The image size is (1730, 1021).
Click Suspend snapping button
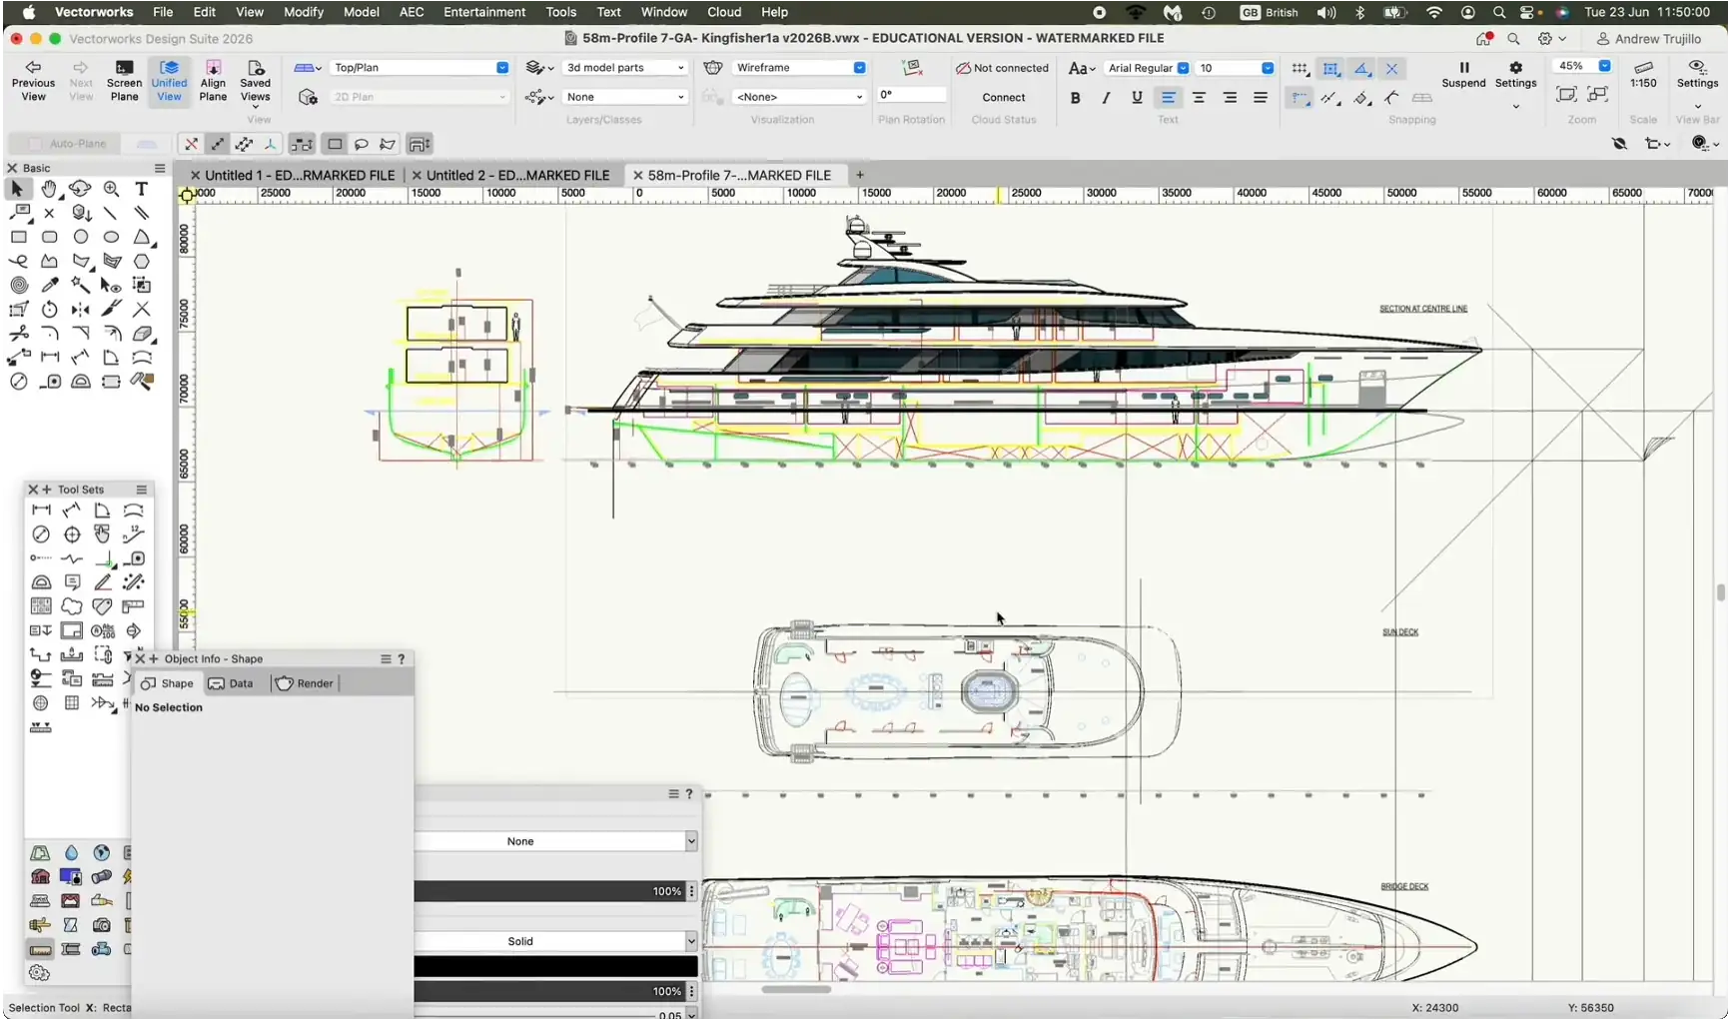[1463, 75]
